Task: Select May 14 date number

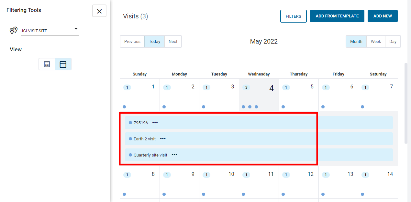Action: tap(390, 174)
